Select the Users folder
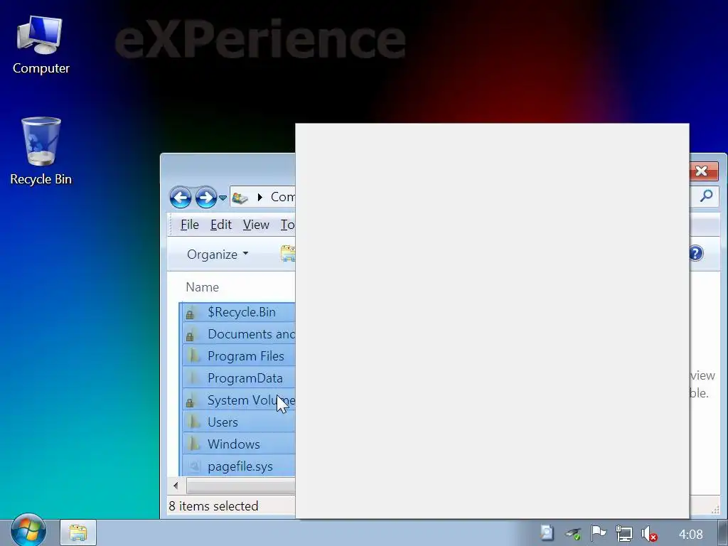 coord(237,422)
